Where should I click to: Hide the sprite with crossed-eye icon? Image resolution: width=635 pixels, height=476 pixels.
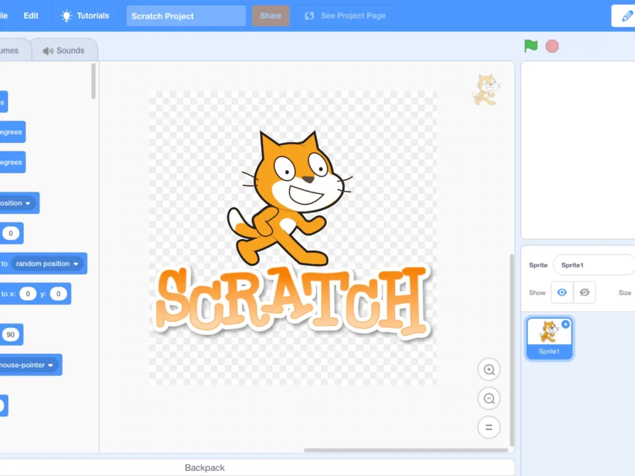[x=584, y=292]
